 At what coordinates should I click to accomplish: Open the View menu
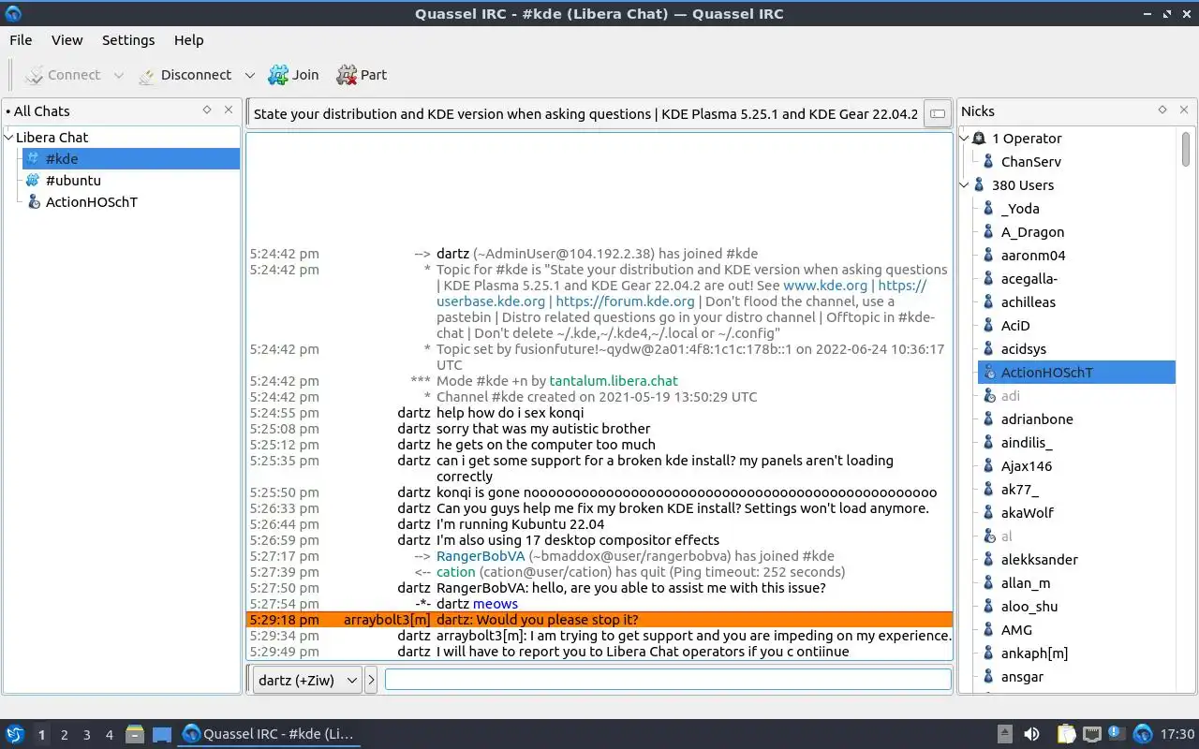click(67, 40)
